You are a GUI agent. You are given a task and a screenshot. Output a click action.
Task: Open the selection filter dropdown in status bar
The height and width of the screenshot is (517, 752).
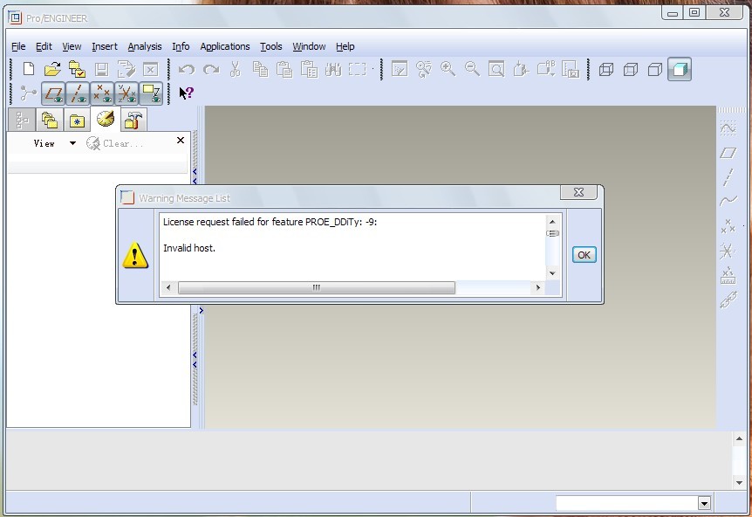coord(704,503)
